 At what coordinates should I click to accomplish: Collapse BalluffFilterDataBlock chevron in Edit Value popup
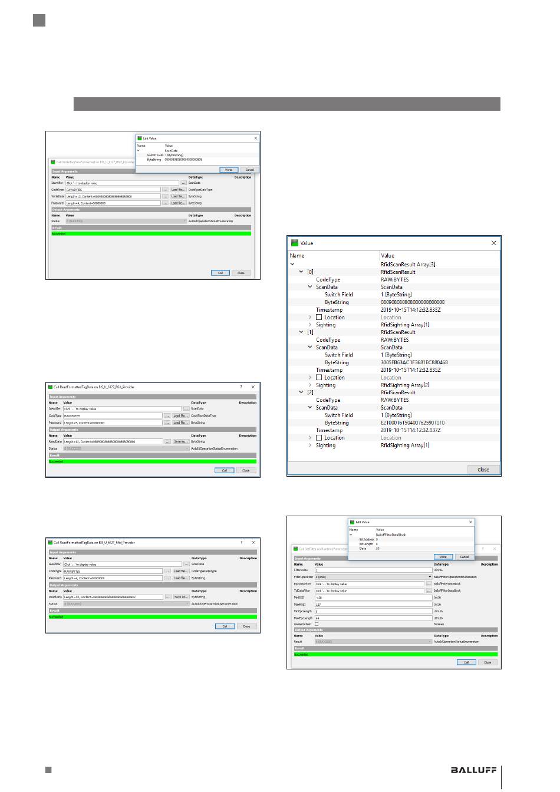[x=351, y=535]
